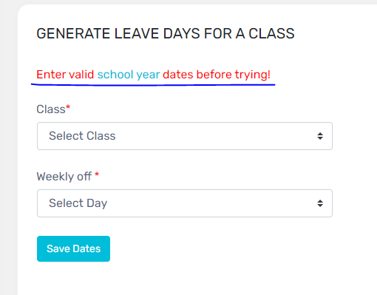The image size is (377, 295).
Task: Click the blue underline beneath the warning
Action: tap(153, 85)
